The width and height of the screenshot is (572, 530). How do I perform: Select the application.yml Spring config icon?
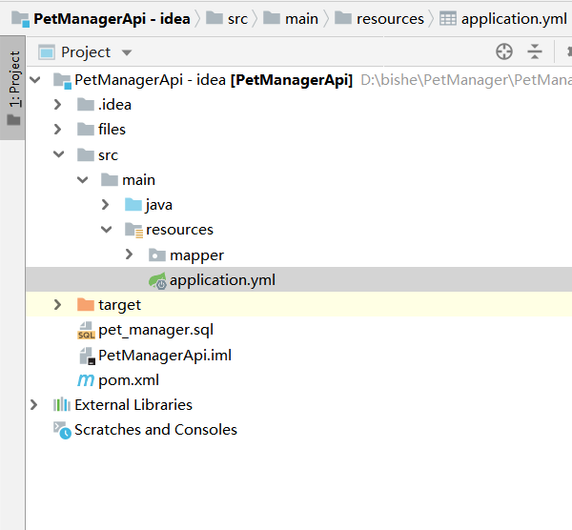[x=157, y=280]
